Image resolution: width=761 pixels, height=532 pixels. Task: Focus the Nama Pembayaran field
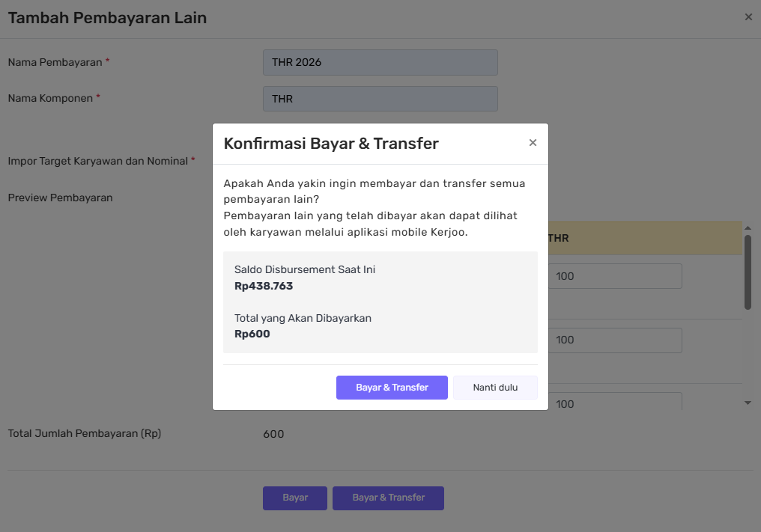click(x=380, y=63)
